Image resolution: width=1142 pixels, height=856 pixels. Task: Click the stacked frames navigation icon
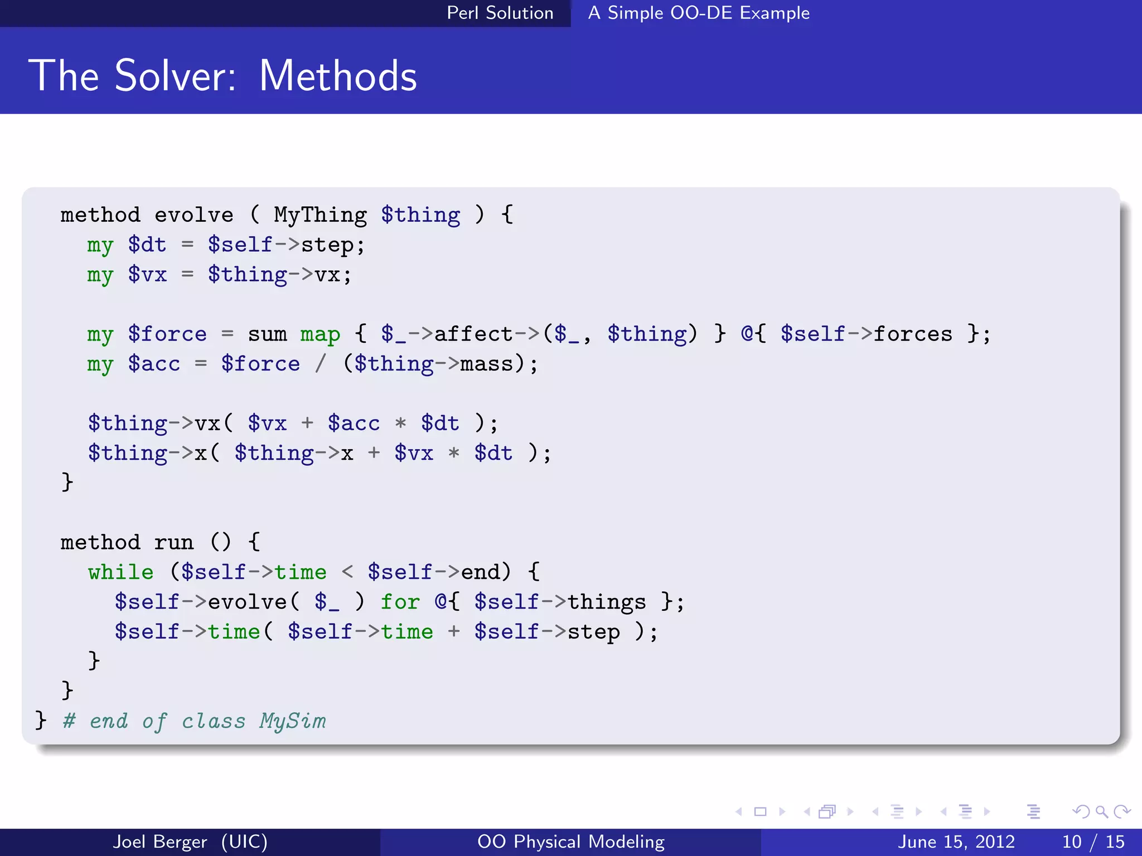(x=828, y=811)
